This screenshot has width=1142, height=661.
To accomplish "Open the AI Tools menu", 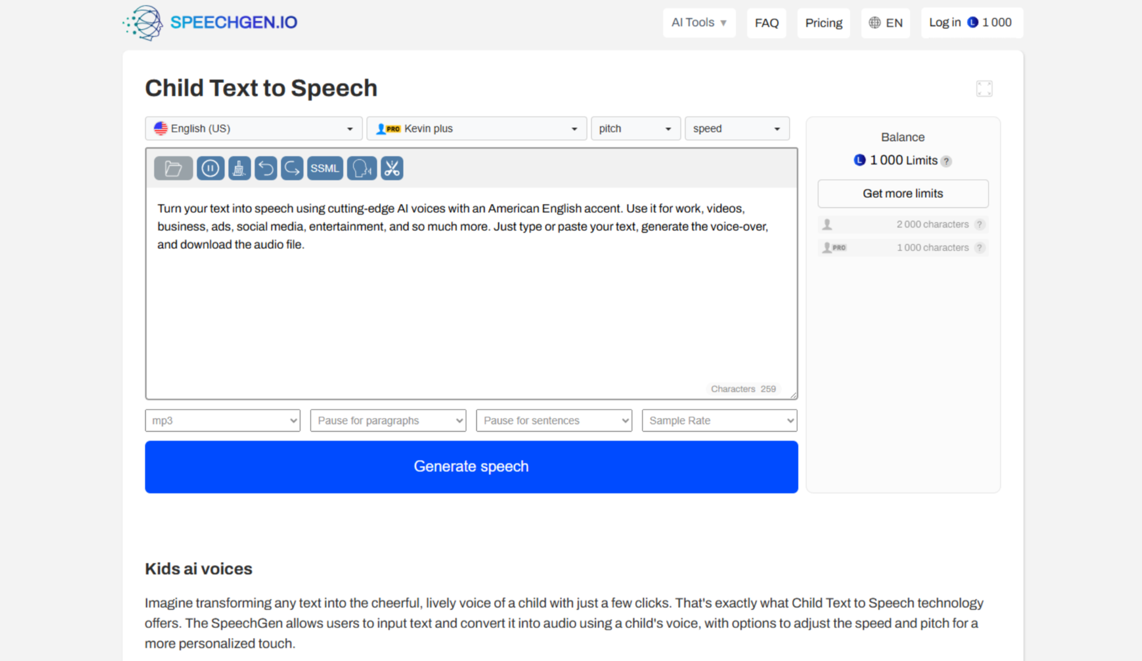I will click(699, 23).
